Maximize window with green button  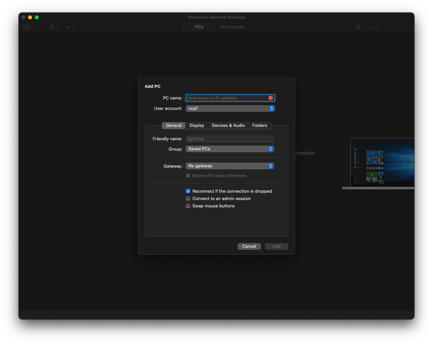pyautogui.click(x=37, y=17)
